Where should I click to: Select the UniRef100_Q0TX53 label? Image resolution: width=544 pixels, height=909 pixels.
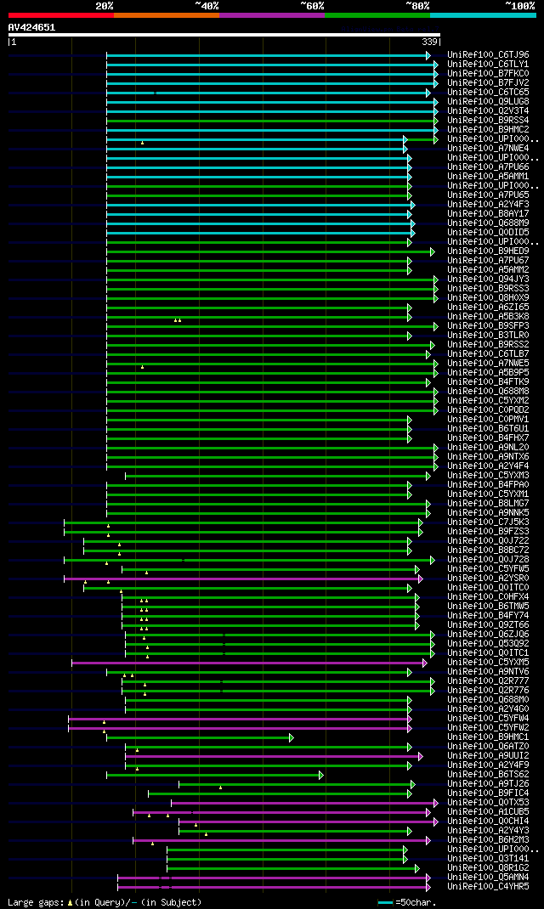point(488,803)
